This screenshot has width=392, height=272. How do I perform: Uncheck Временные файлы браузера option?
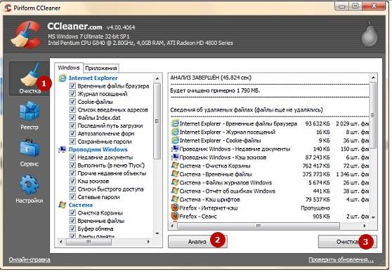[x=72, y=86]
